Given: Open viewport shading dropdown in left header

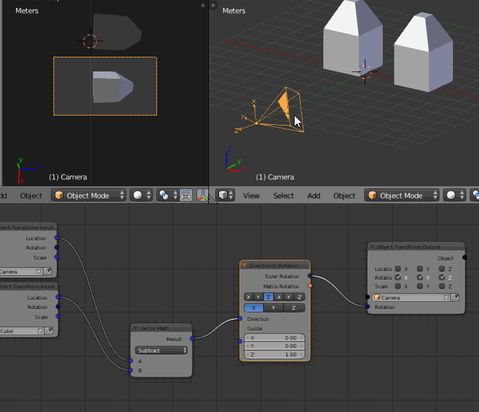Looking at the screenshot, I should 141,195.
